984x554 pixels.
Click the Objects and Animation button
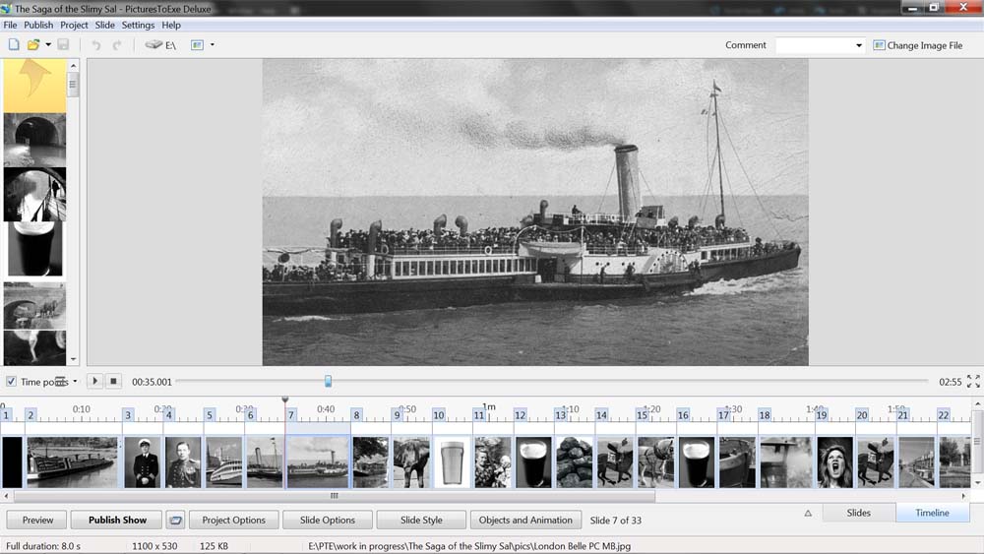pos(525,520)
